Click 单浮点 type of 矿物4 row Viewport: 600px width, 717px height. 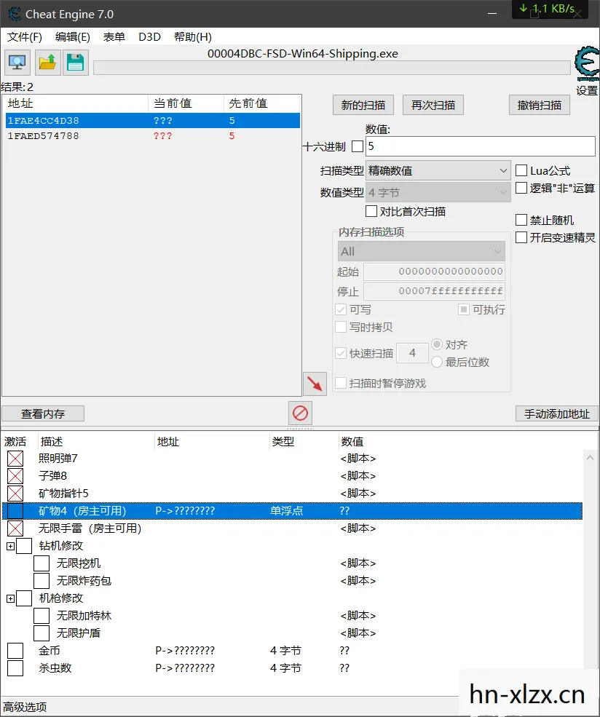coord(287,511)
